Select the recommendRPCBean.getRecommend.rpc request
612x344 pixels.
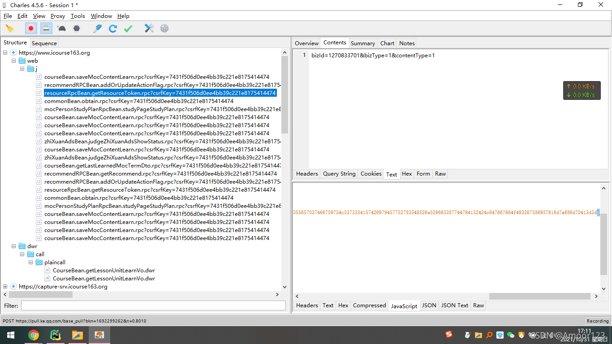[x=160, y=174]
